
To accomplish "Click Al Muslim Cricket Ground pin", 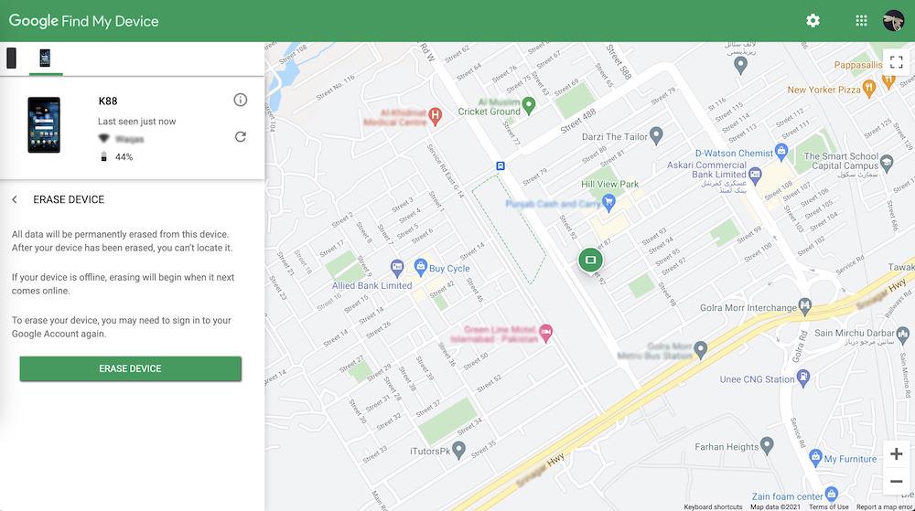I will 529,105.
